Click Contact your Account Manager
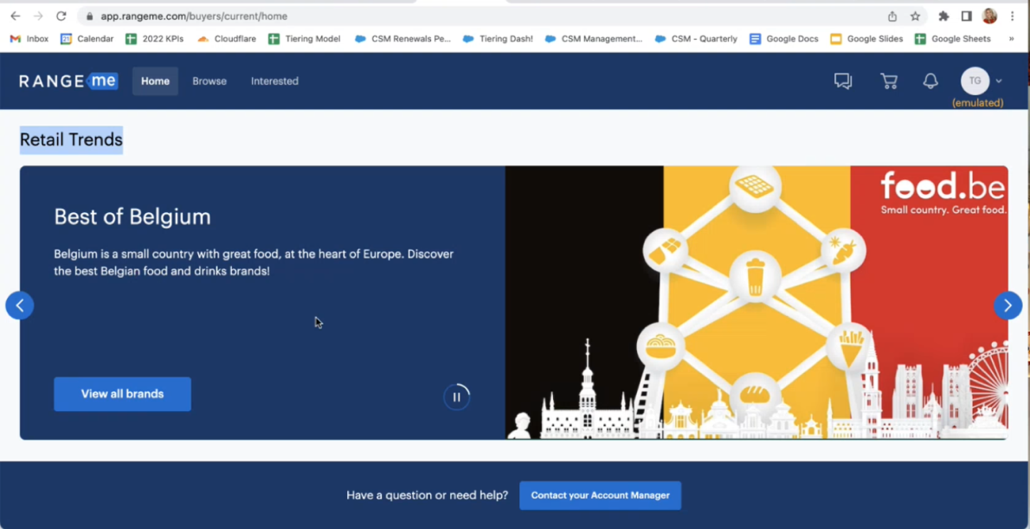The image size is (1030, 529). [x=600, y=495]
